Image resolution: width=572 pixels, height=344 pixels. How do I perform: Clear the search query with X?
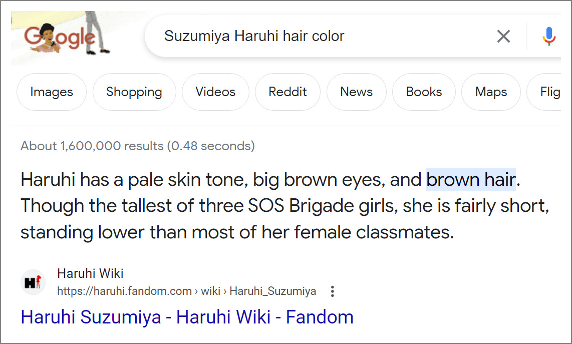(x=503, y=36)
